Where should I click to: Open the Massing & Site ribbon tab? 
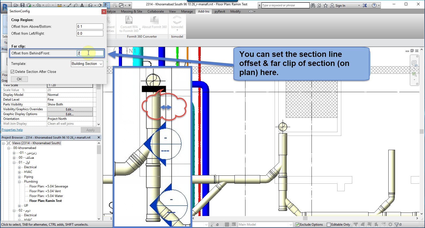click(131, 11)
